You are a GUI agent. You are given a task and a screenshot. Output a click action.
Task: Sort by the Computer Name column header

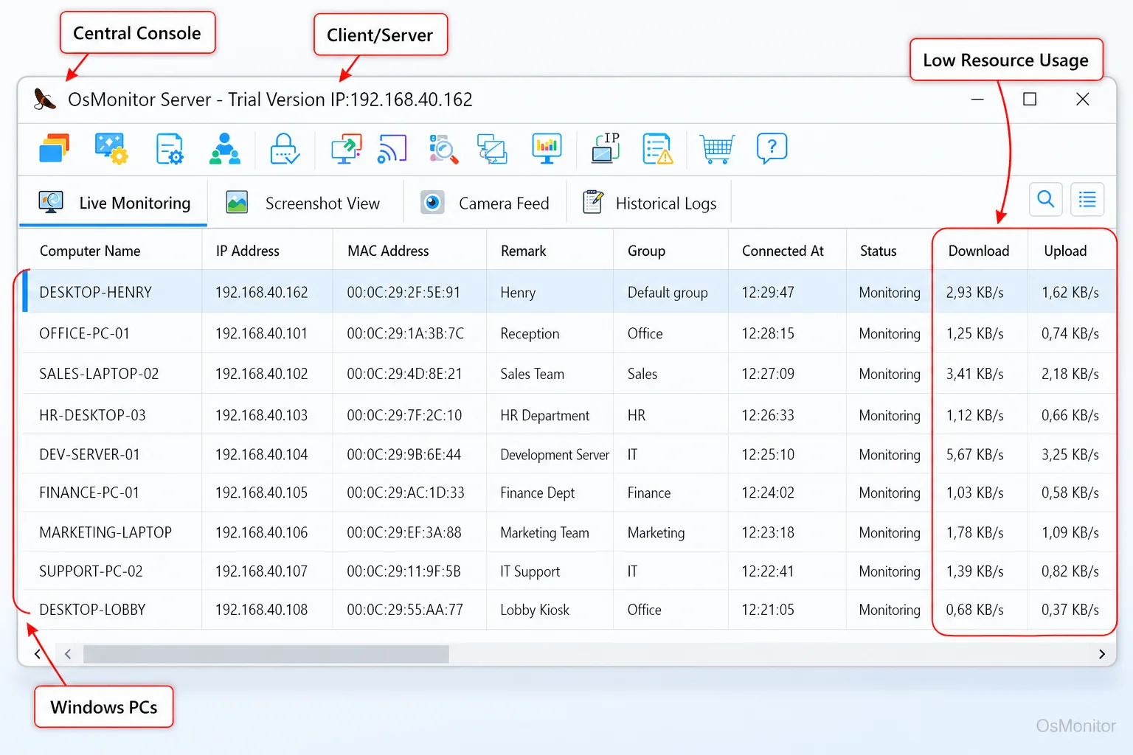click(x=90, y=251)
